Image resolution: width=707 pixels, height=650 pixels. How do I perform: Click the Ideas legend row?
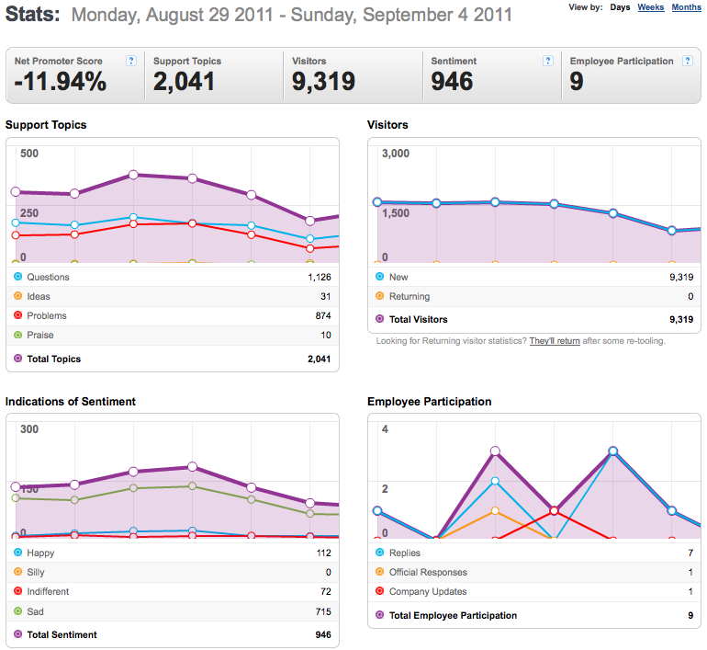[x=173, y=296]
